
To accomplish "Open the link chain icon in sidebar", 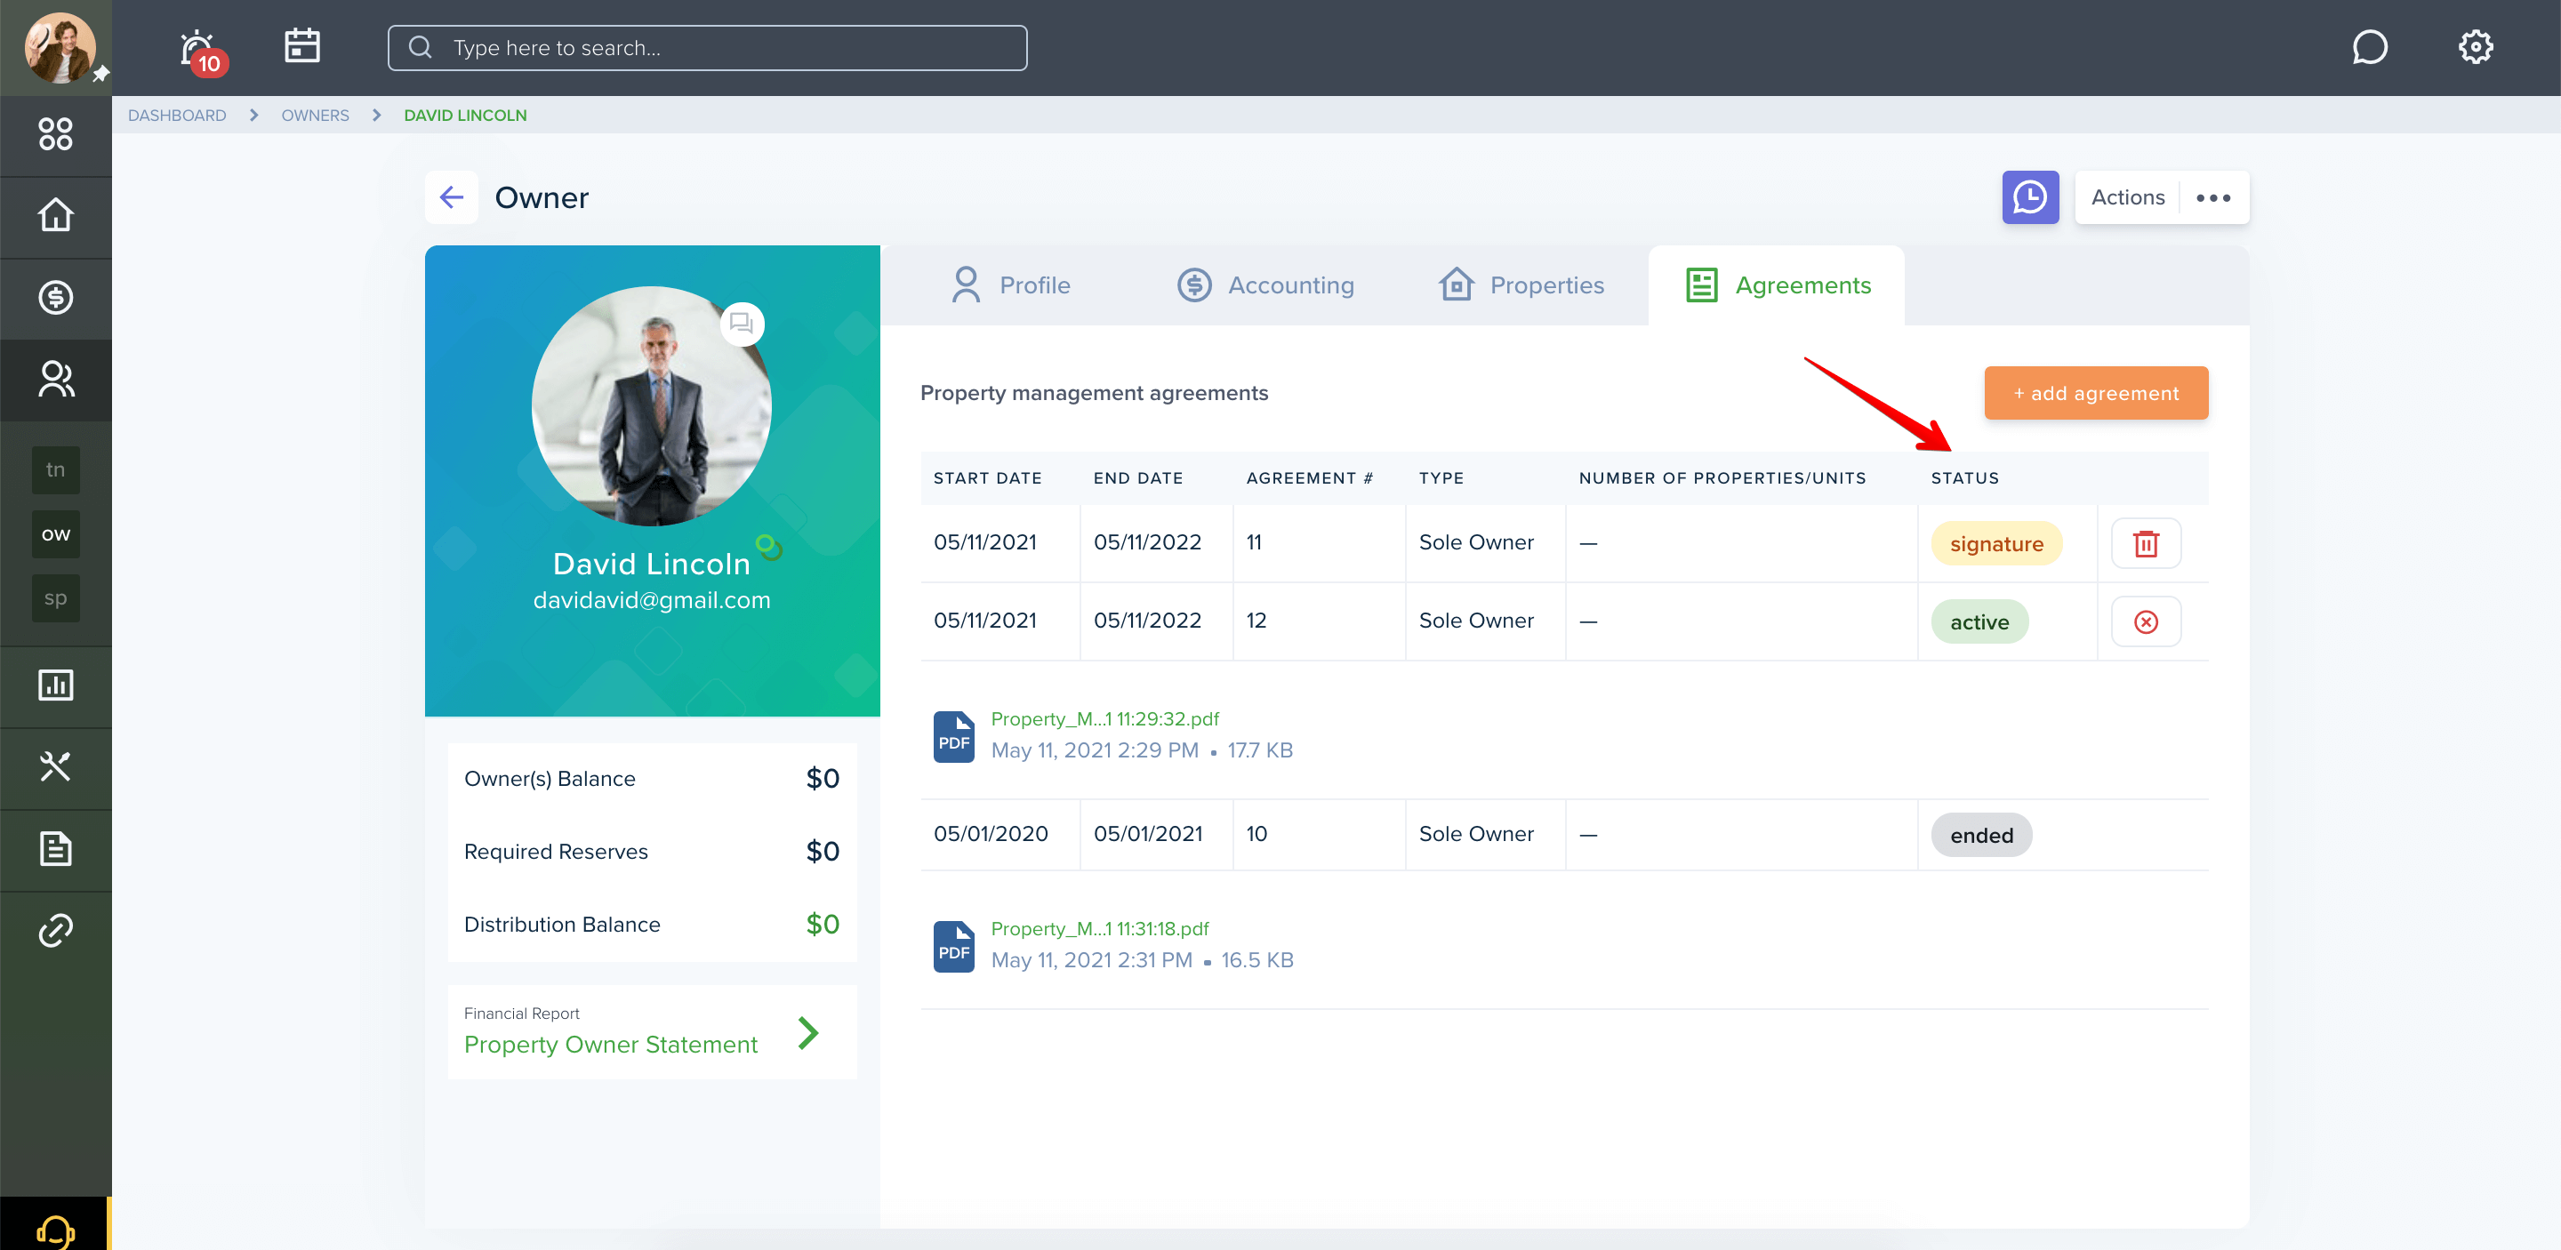I will (x=56, y=931).
